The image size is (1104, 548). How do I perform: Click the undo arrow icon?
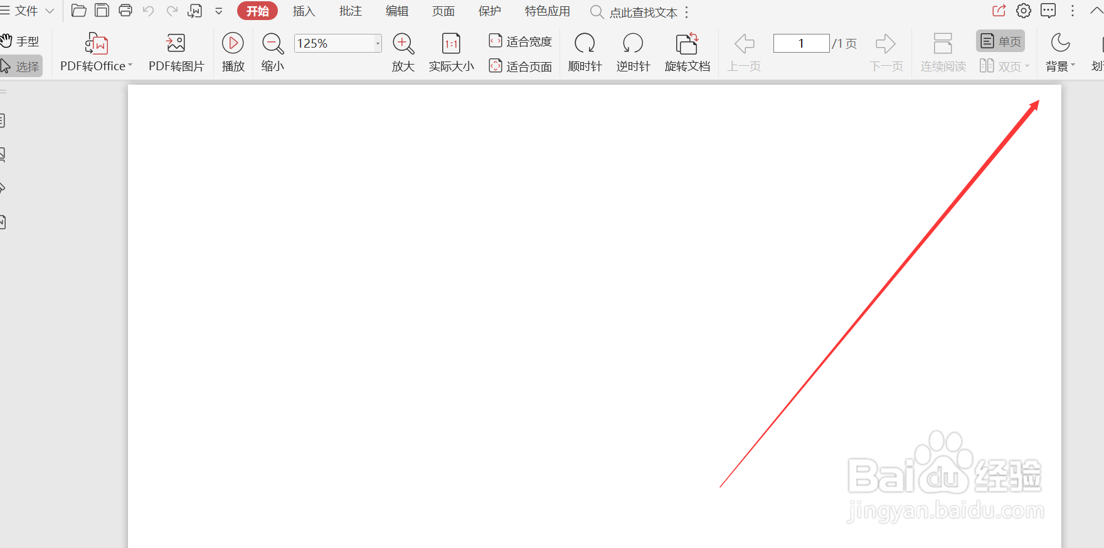148,11
